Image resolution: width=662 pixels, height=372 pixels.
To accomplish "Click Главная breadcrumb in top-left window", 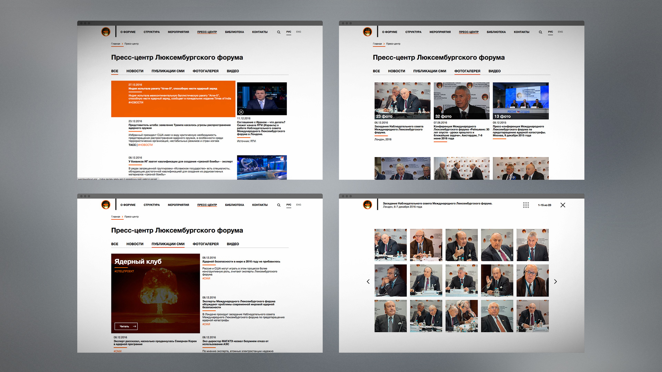I will pyautogui.click(x=116, y=44).
